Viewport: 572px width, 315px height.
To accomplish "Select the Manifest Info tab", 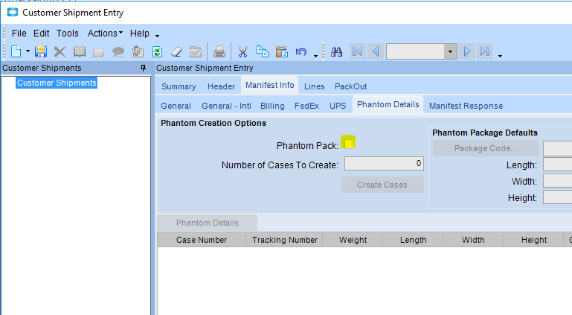I will 269,85.
